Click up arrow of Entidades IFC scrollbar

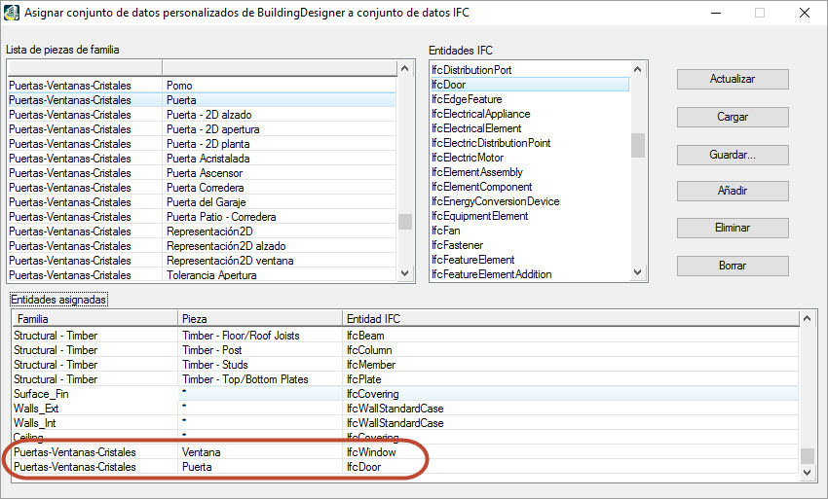[637, 70]
